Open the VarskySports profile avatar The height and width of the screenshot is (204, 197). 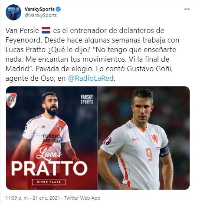point(13,12)
